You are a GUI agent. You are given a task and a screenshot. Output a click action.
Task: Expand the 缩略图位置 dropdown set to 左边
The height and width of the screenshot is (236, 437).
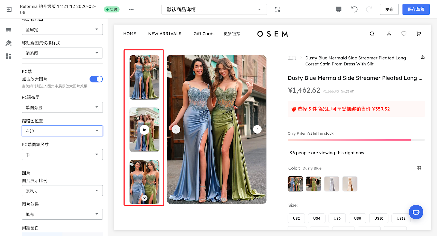point(62,131)
